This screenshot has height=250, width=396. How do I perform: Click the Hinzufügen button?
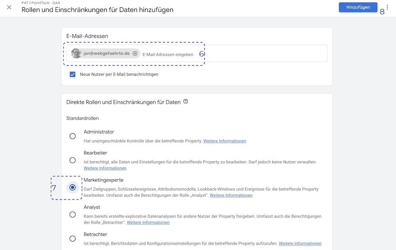(x=358, y=7)
